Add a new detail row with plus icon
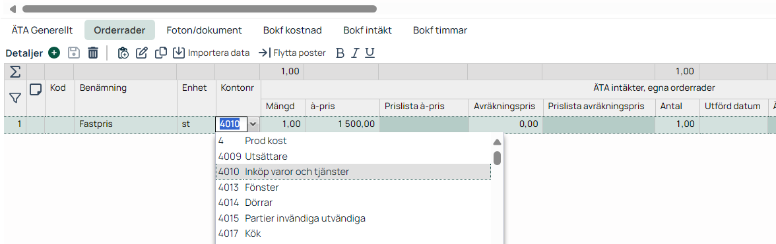Screen dimensions: 776x244 [54, 53]
